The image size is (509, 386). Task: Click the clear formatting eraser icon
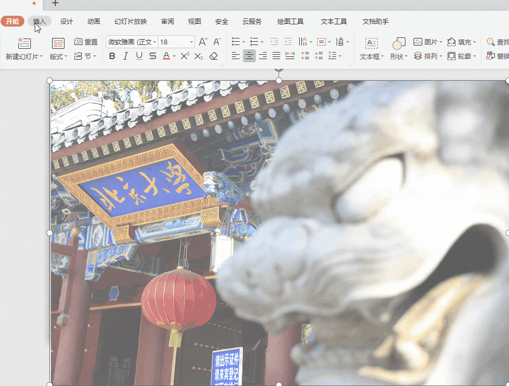pyautogui.click(x=214, y=56)
